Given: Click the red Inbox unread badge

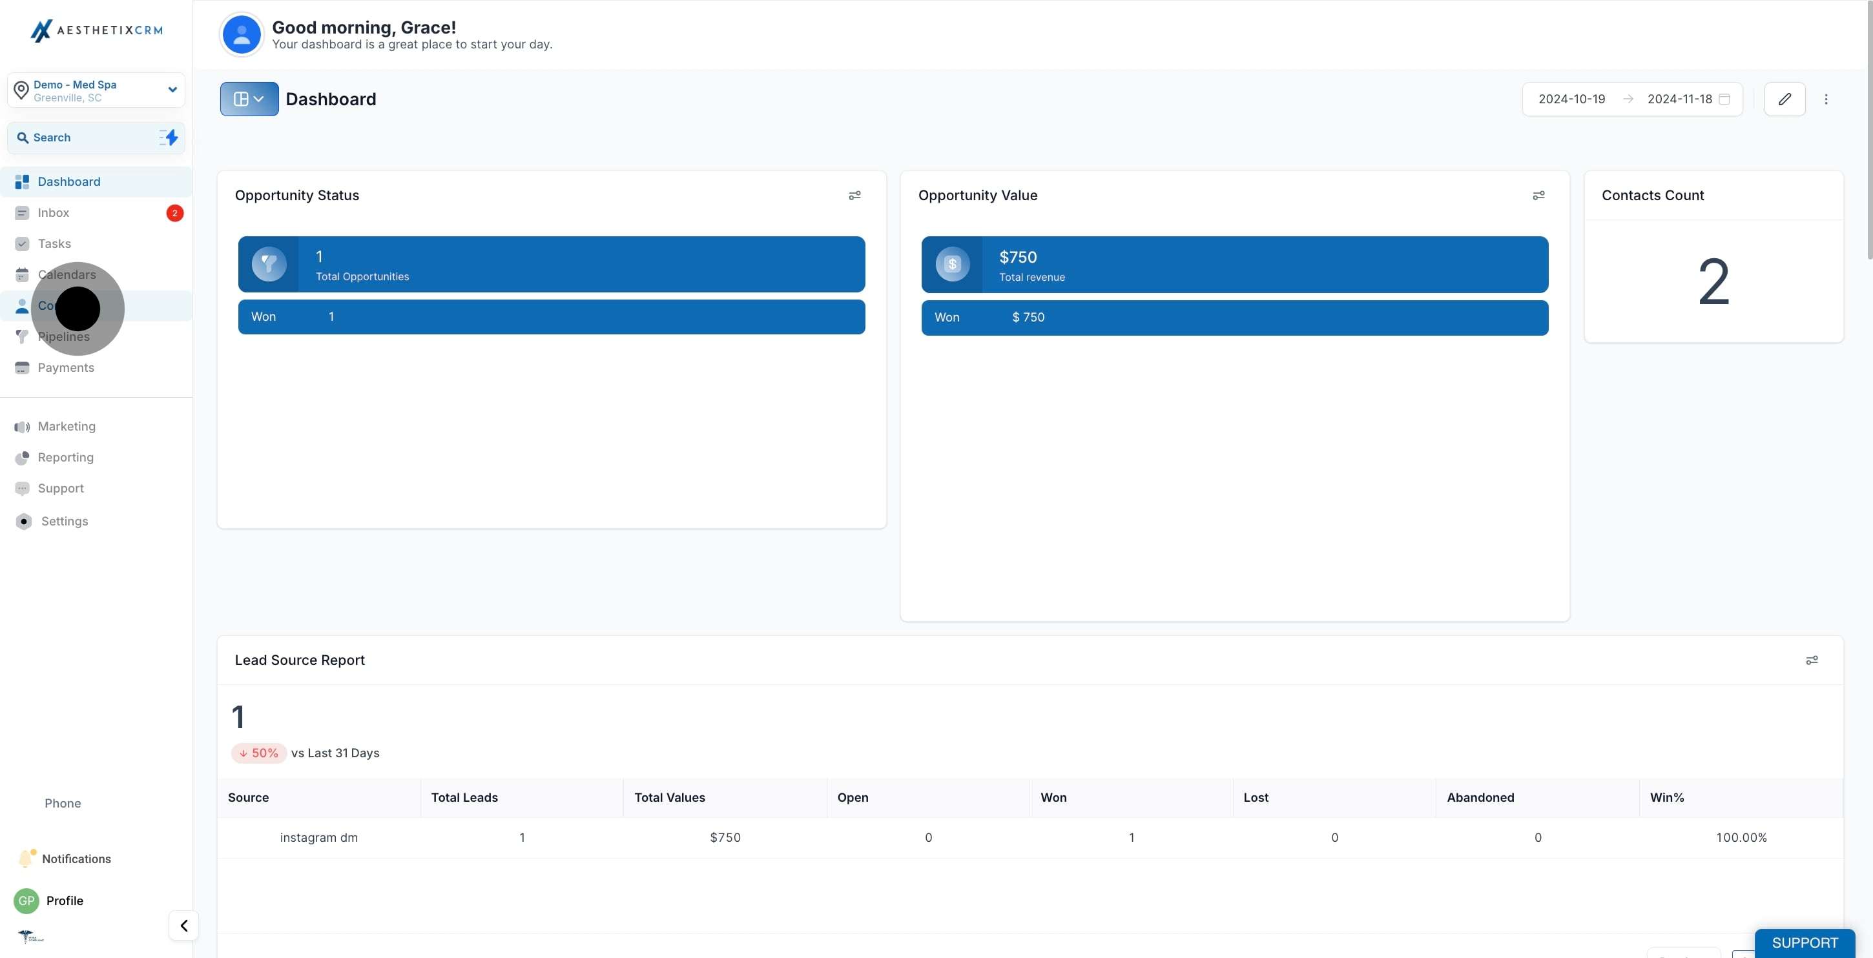Looking at the screenshot, I should point(174,213).
